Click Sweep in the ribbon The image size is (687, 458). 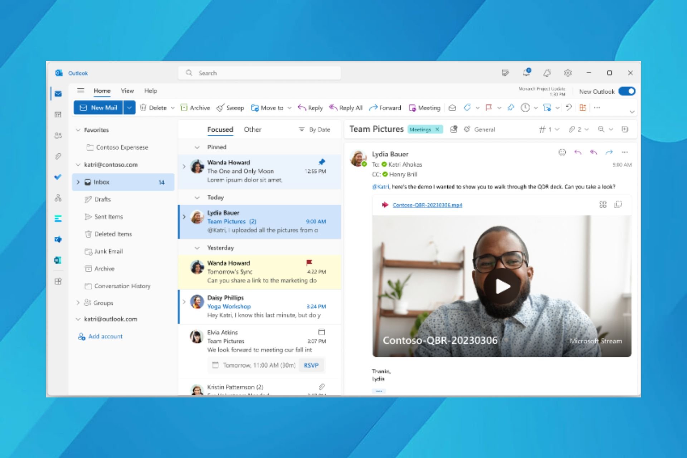pos(230,108)
